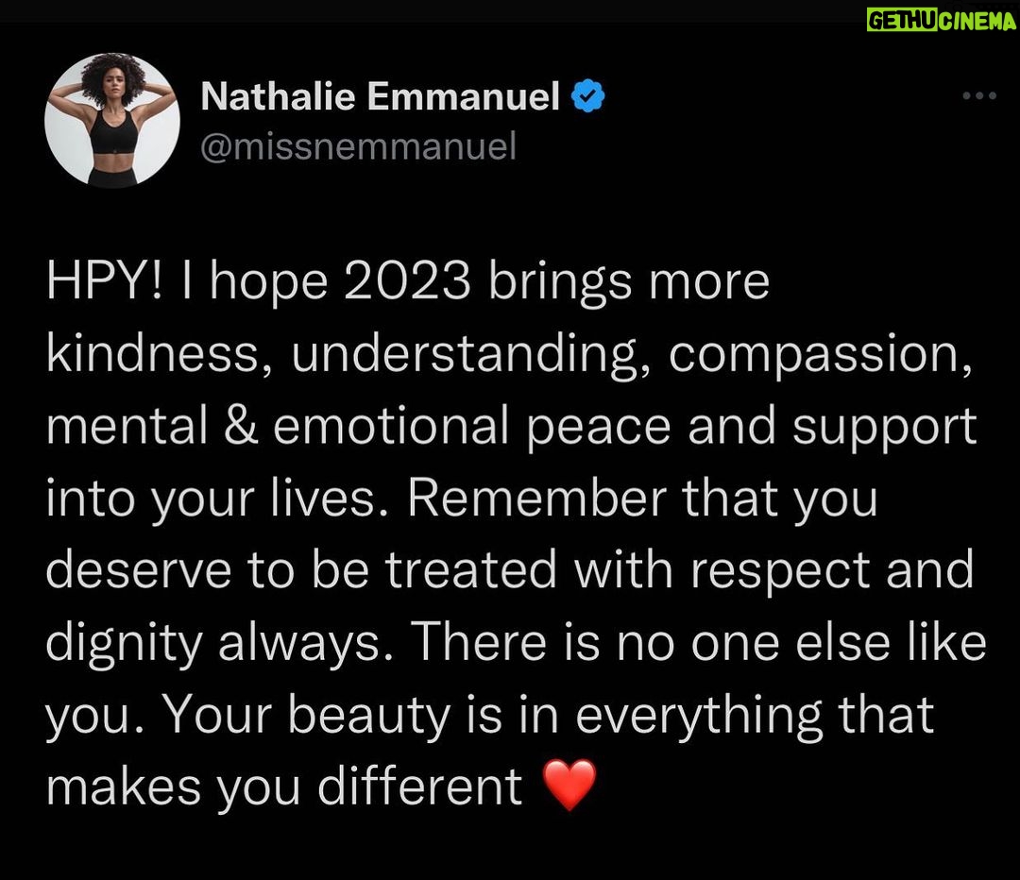Image resolution: width=1020 pixels, height=880 pixels.
Task: Open the three-dot more options menu
Action: 979,95
